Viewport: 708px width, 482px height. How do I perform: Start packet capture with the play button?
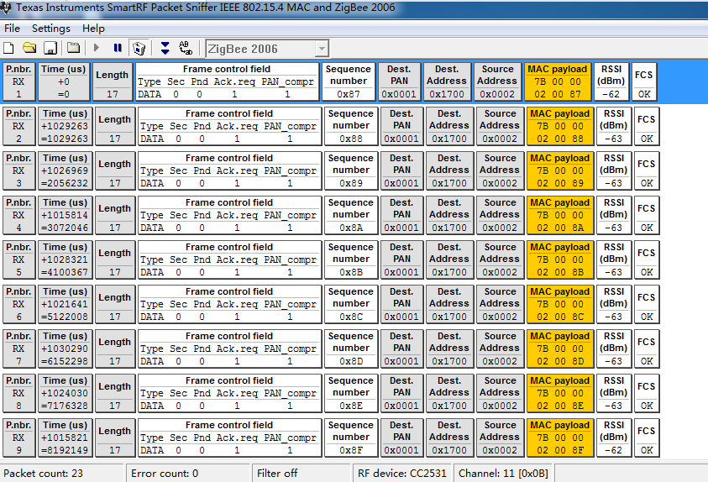click(97, 48)
